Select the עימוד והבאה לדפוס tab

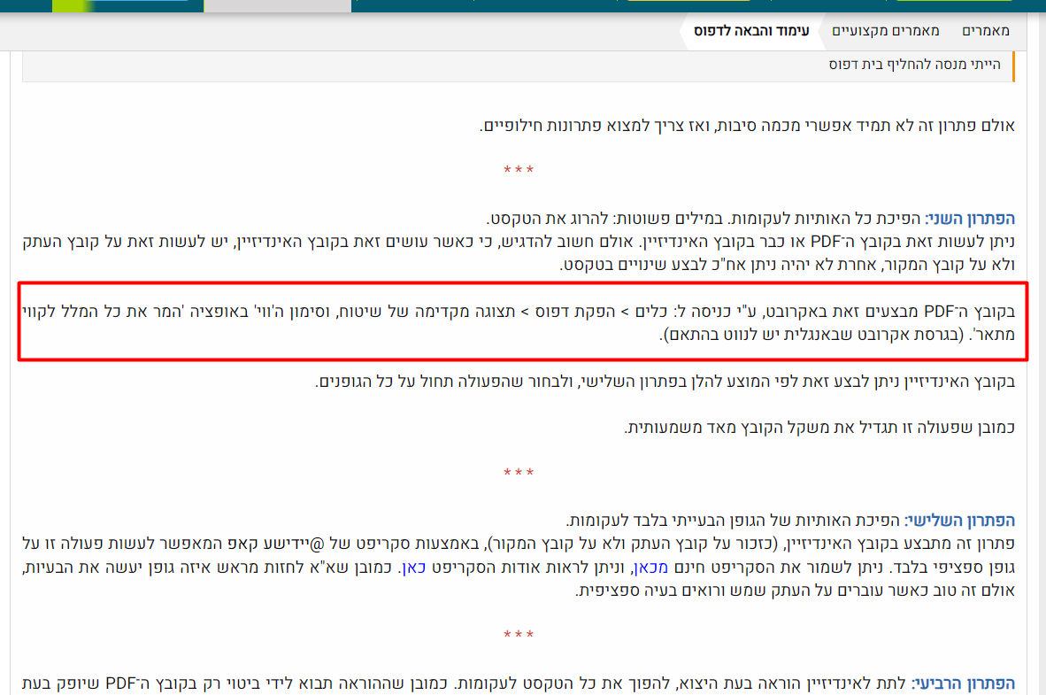[751, 31]
